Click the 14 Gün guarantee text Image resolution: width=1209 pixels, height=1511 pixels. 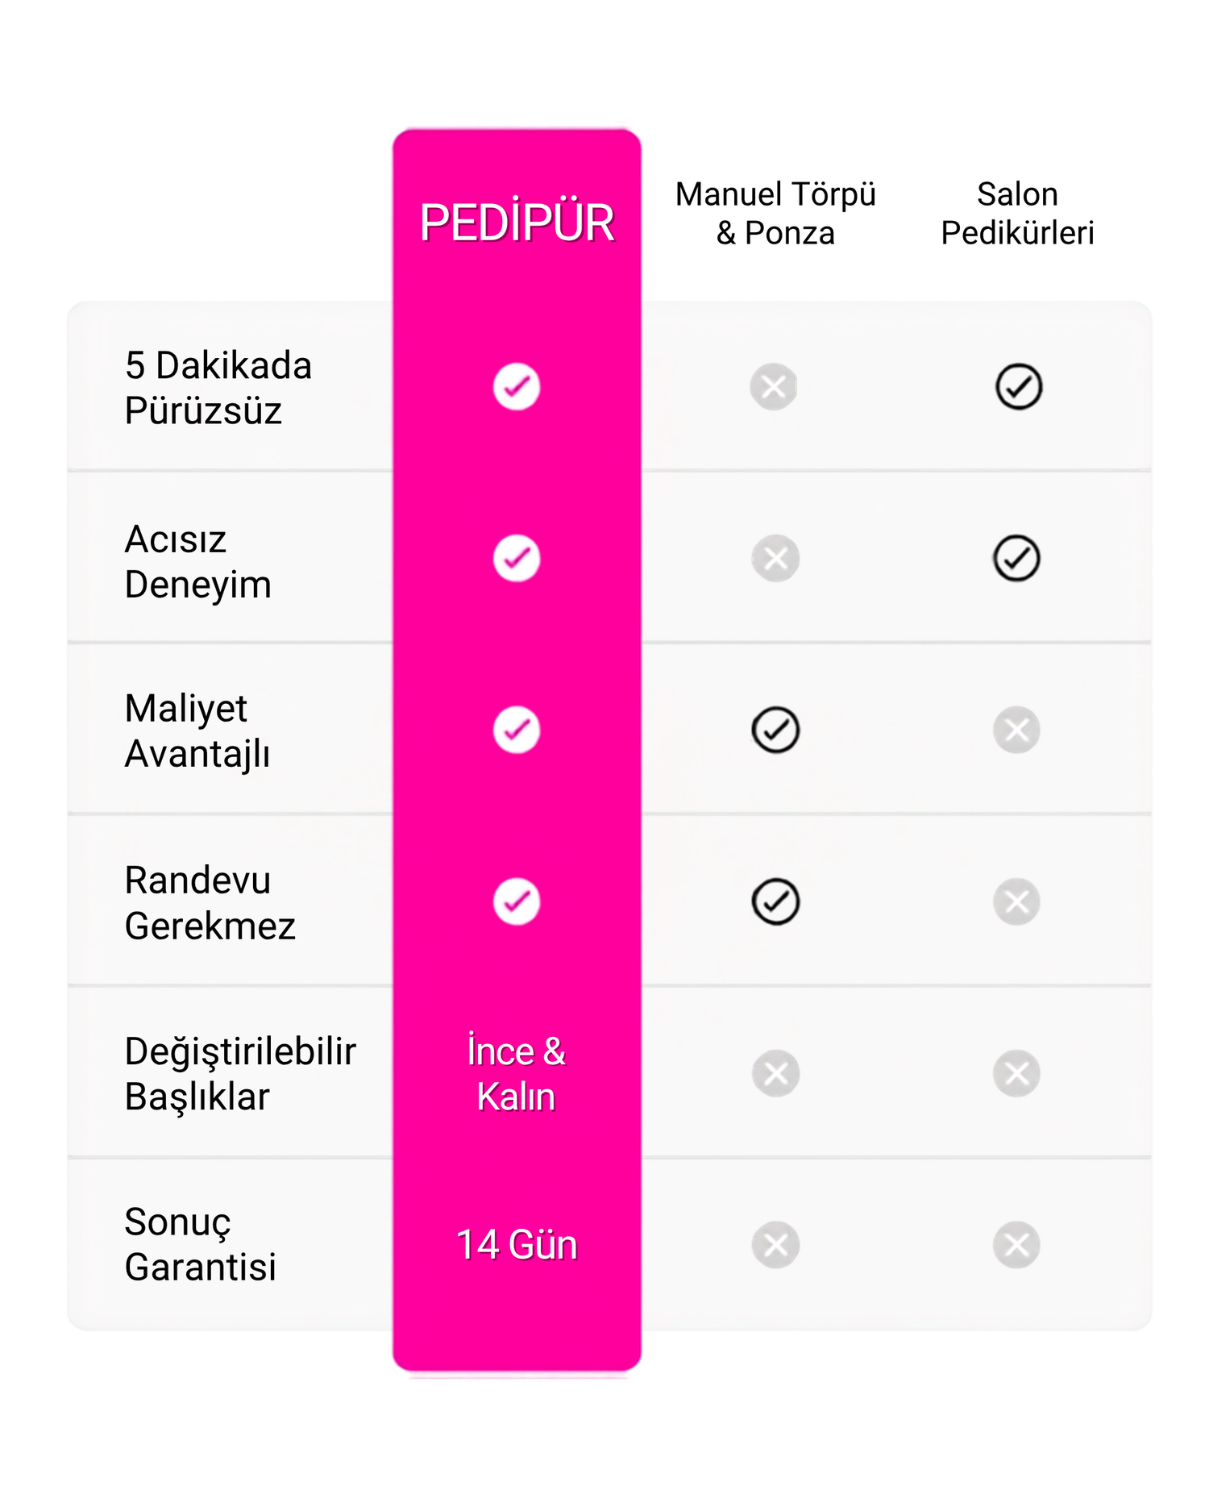point(517,1244)
